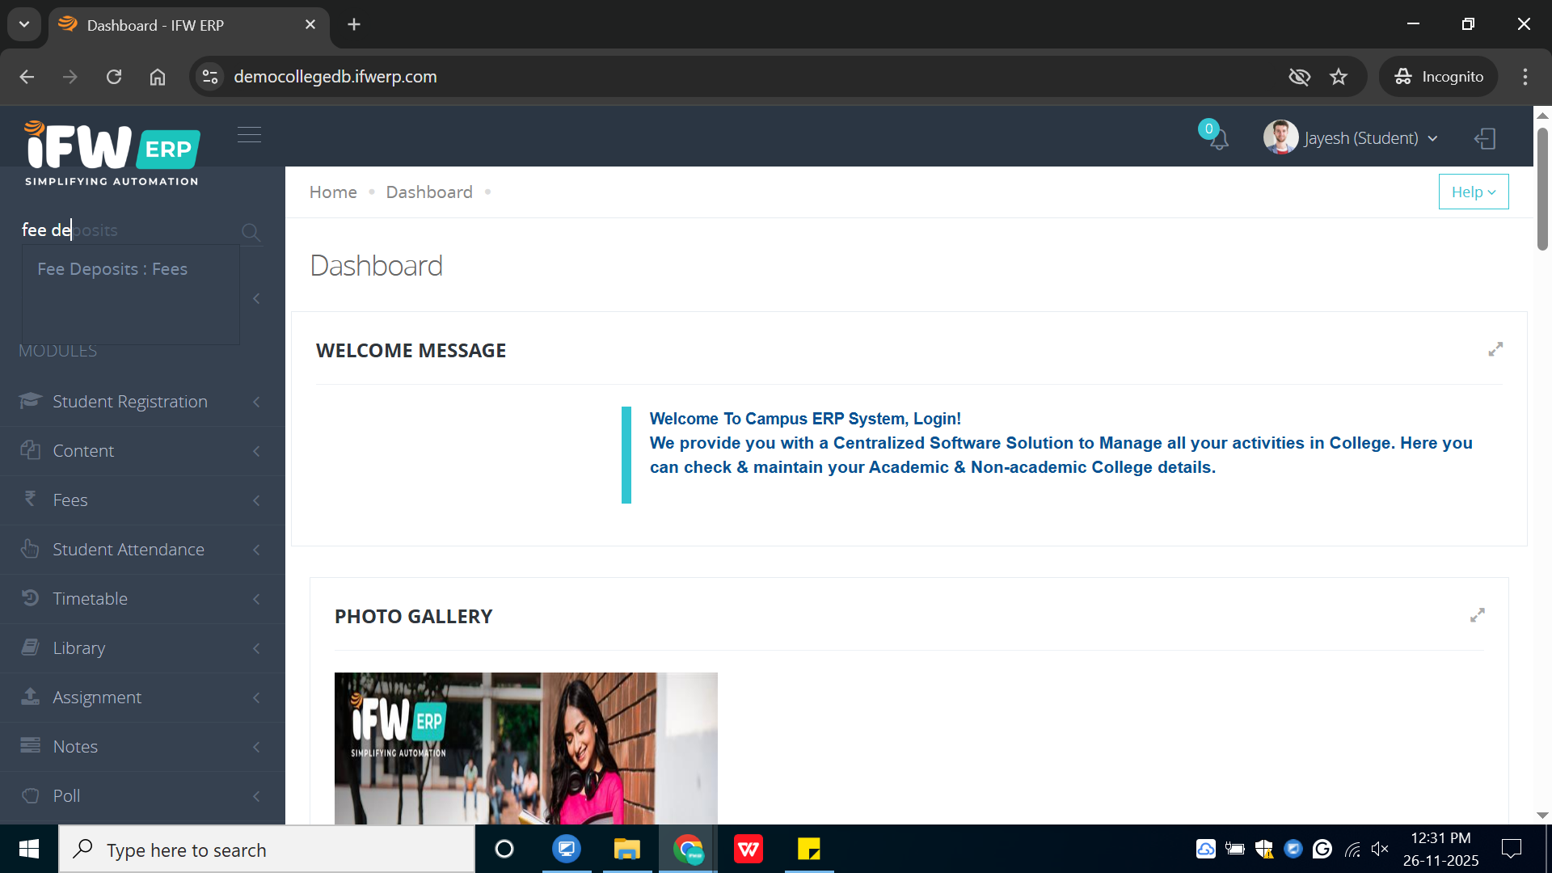View site information icon in address bar
This screenshot has height=873, width=1552.
tap(210, 77)
